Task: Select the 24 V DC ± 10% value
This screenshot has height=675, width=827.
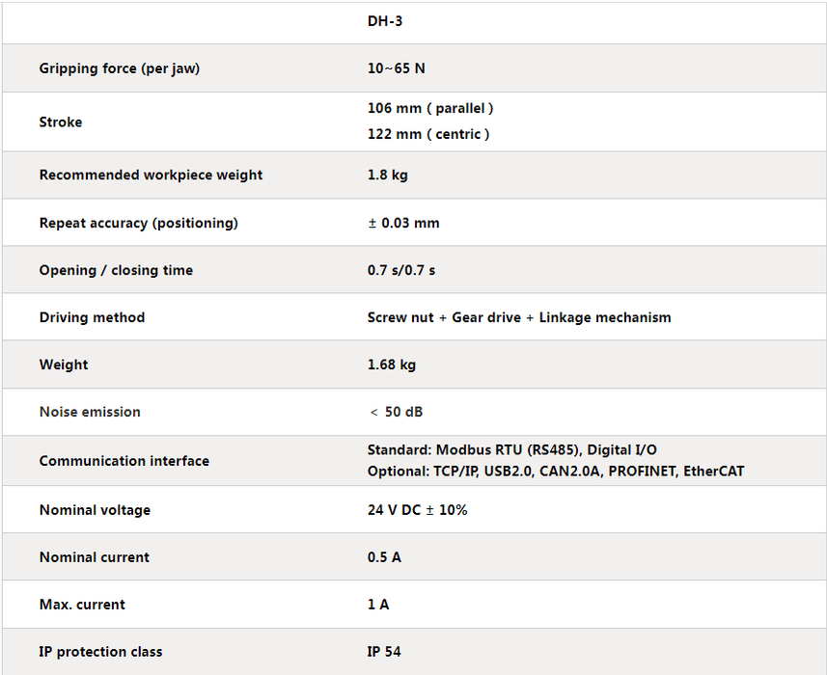Action: [417, 510]
